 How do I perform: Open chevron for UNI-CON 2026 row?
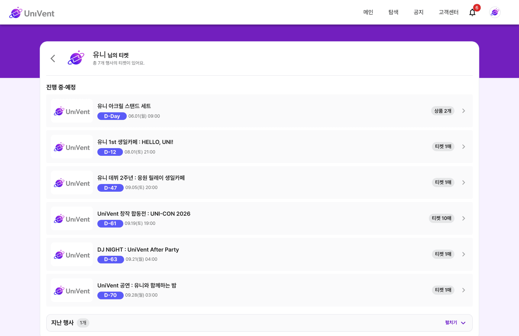point(464,218)
